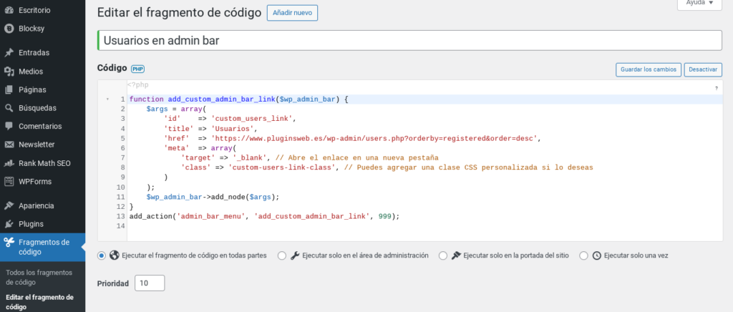Screen dimensions: 733x312
Task: Click the Newsletter envelope icon
Action: (x=9, y=145)
